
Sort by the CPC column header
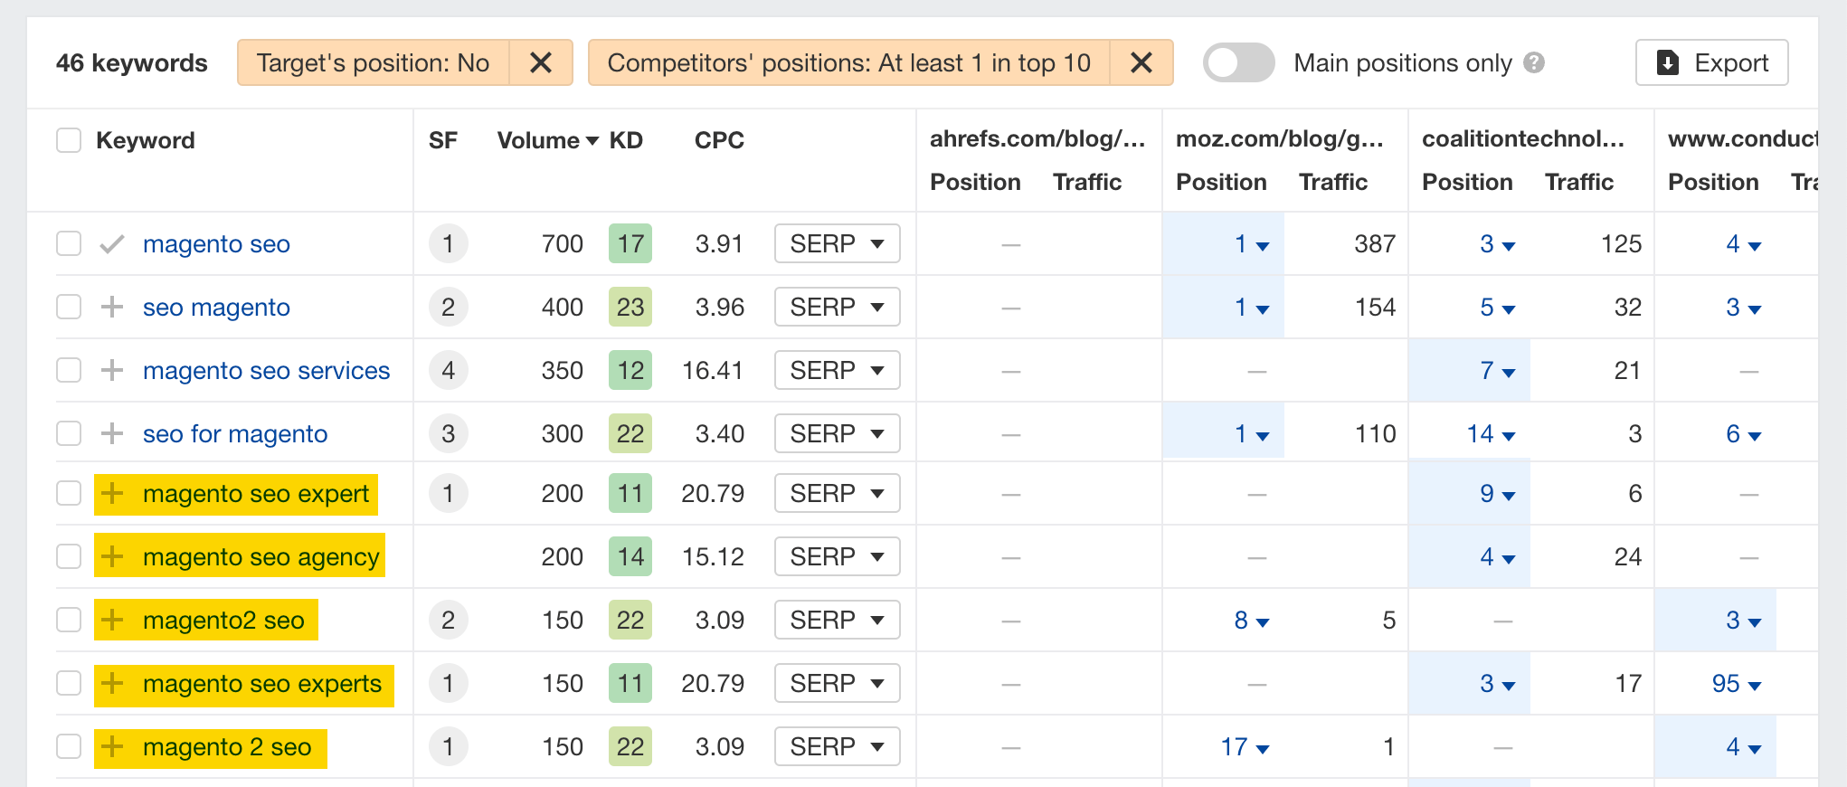coord(719,140)
